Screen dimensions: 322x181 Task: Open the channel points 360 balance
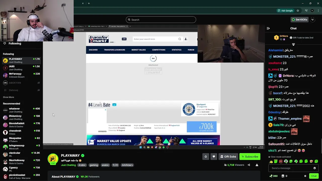tap(273, 176)
